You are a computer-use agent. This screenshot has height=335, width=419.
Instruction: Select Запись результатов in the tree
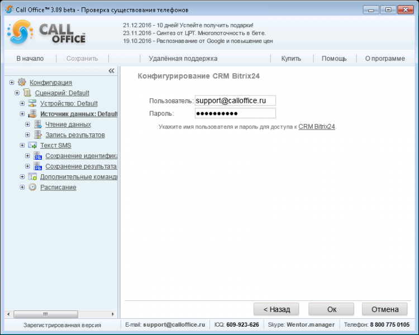click(x=75, y=135)
